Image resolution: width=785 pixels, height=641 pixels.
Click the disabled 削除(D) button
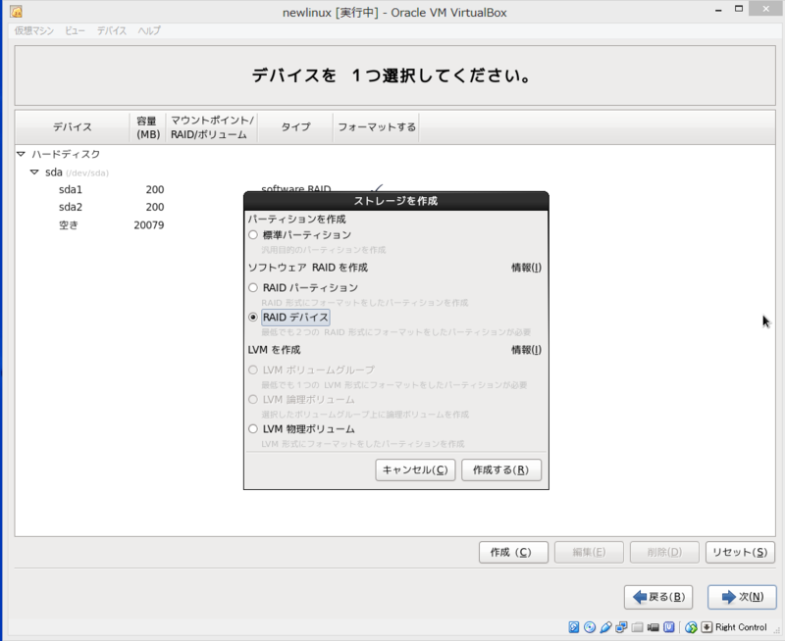pyautogui.click(x=664, y=553)
